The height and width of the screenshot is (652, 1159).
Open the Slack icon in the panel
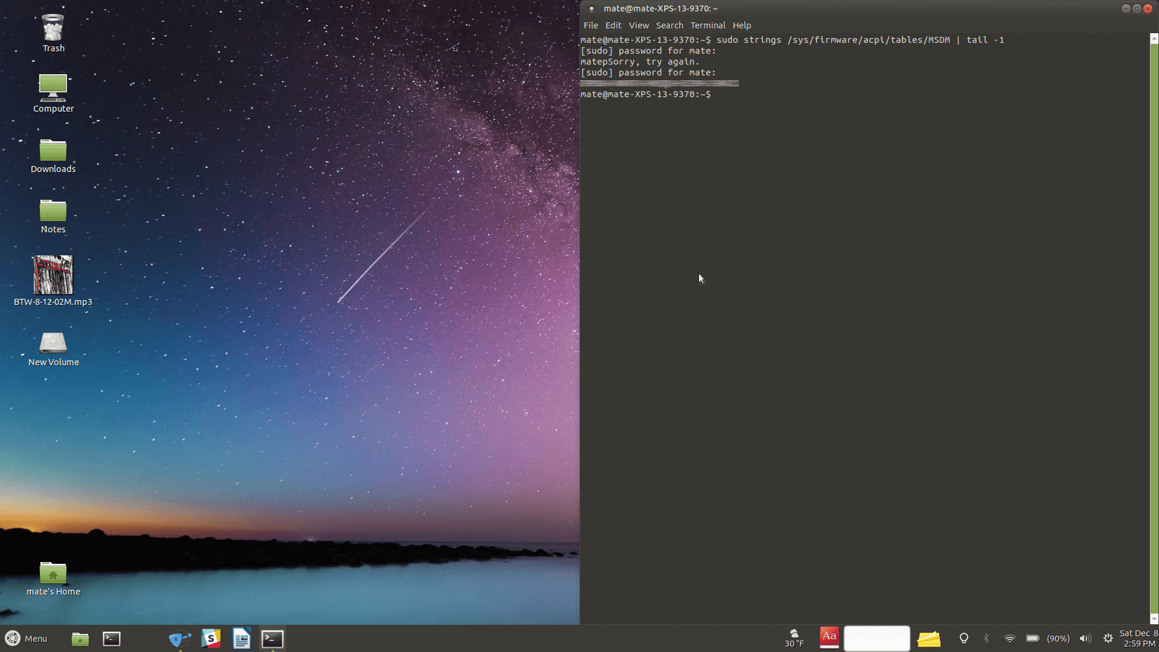pyautogui.click(x=211, y=639)
